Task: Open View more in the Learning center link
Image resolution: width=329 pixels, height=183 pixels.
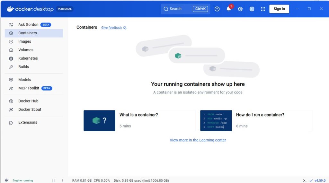Action: pyautogui.click(x=198, y=140)
